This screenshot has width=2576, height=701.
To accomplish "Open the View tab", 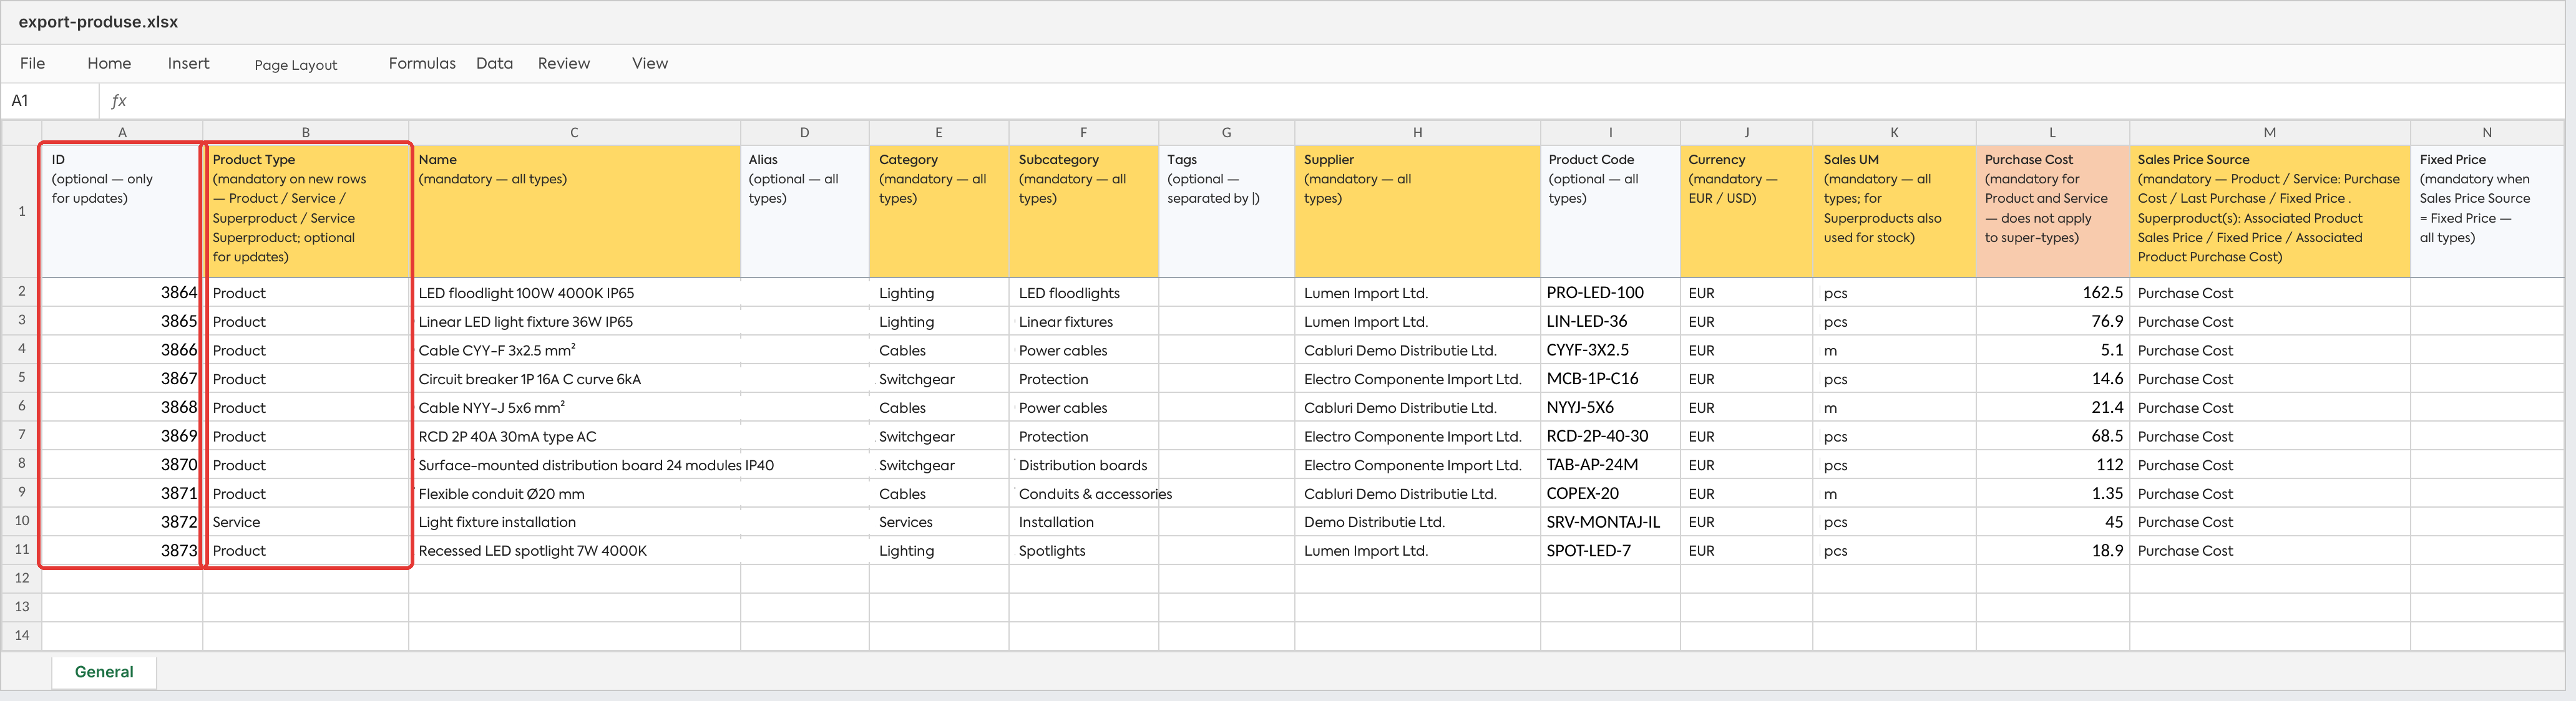I will point(649,63).
